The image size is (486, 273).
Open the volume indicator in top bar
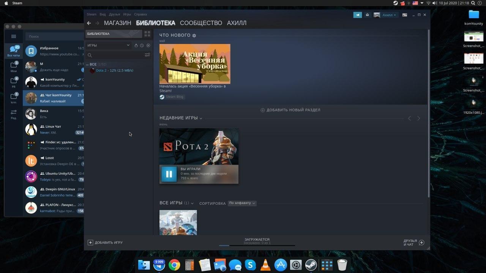pos(434,3)
